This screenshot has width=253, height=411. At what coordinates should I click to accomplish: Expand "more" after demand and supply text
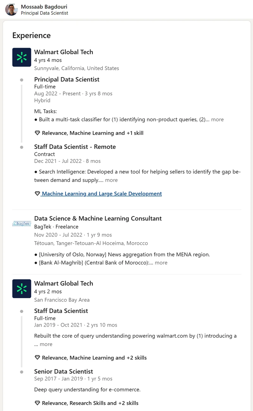(111, 180)
